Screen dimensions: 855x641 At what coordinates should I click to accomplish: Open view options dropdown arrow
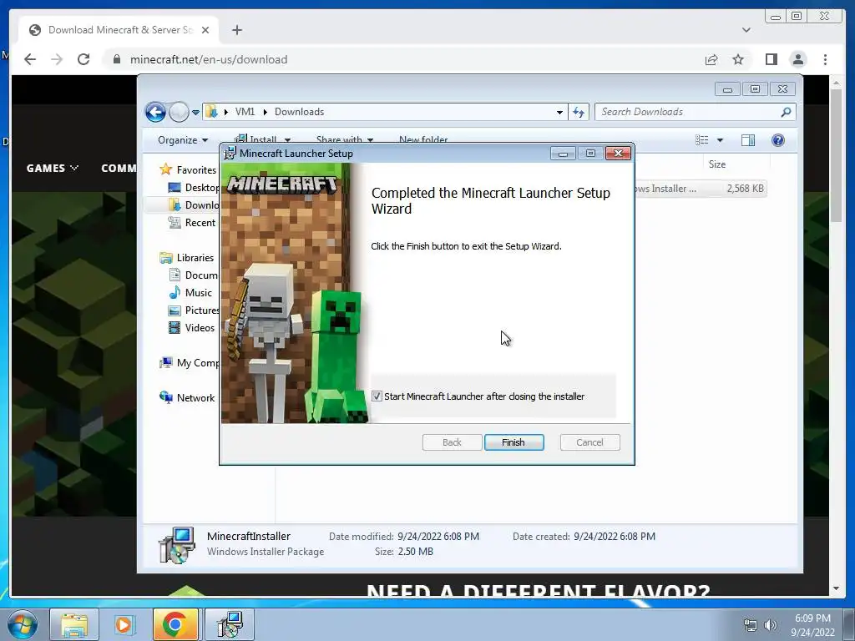point(720,140)
